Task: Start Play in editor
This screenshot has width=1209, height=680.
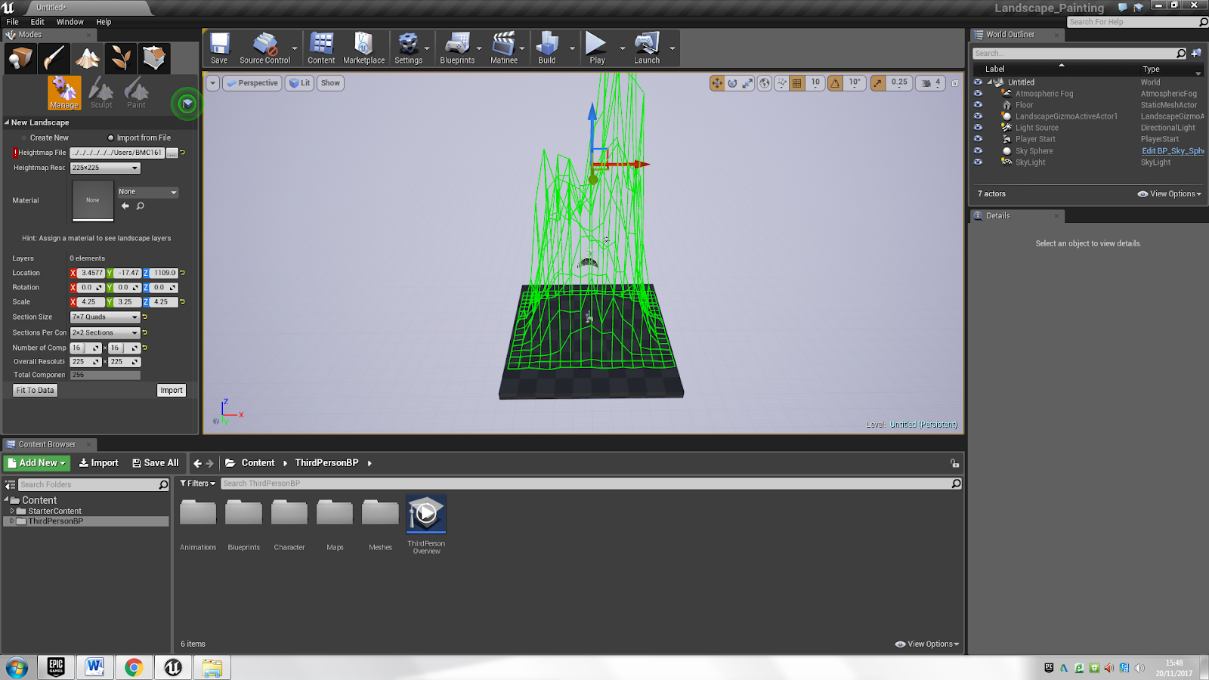Action: [597, 48]
